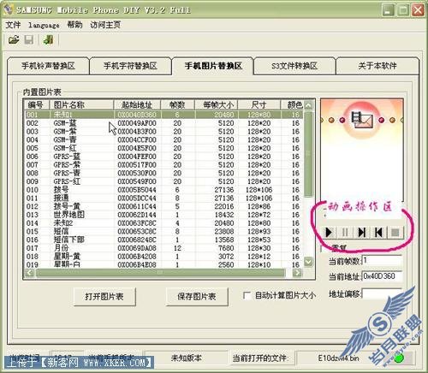Image resolution: width=428 pixels, height=373 pixels.
Task: Click the E10dzvil4.bin file name in status bar
Action: point(338,358)
